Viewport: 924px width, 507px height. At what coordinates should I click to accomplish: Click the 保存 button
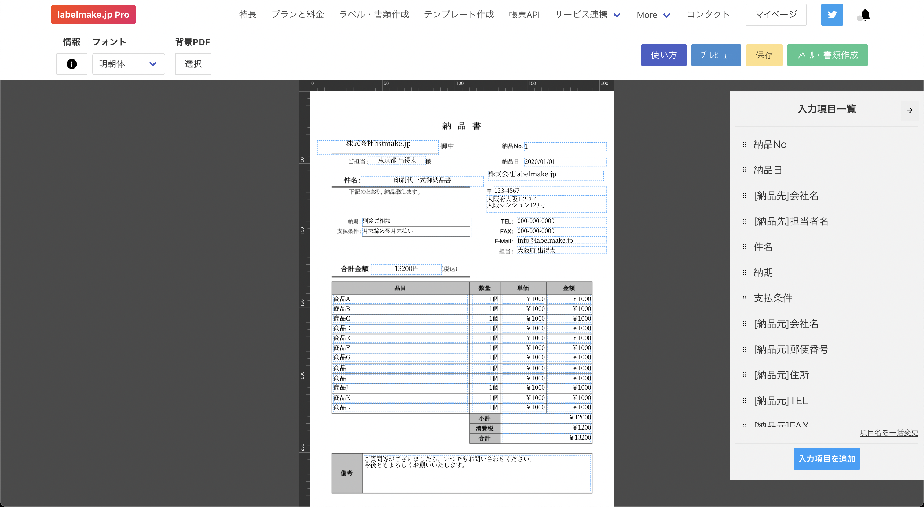point(764,55)
